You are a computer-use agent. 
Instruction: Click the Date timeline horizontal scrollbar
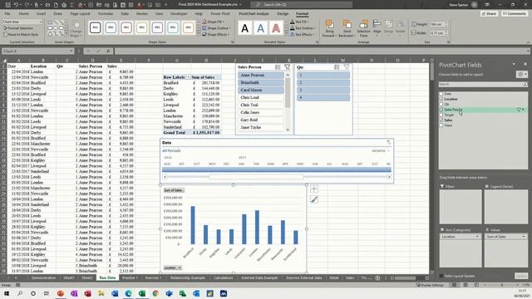[x=277, y=177]
